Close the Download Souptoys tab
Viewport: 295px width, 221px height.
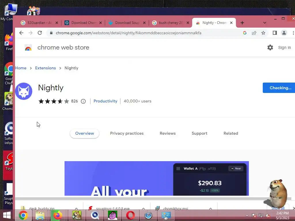click(x=144, y=23)
